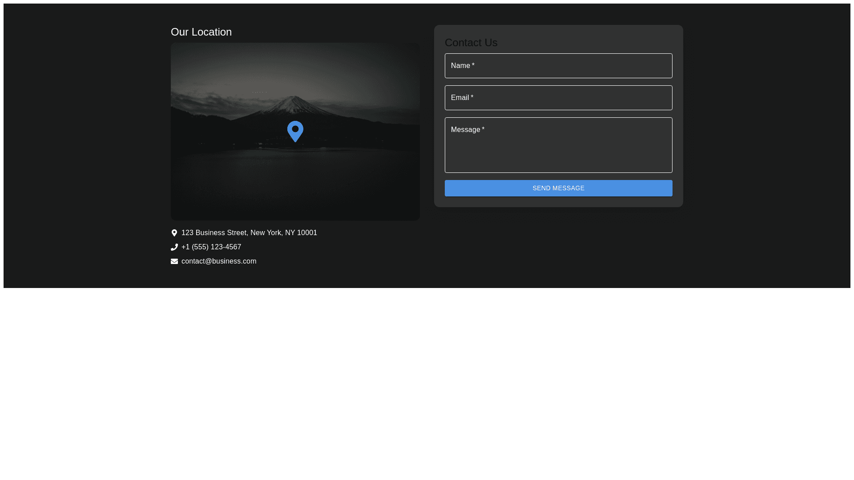Click the 123 Business Street address text
Screen dimensions: 854x480
249,233
